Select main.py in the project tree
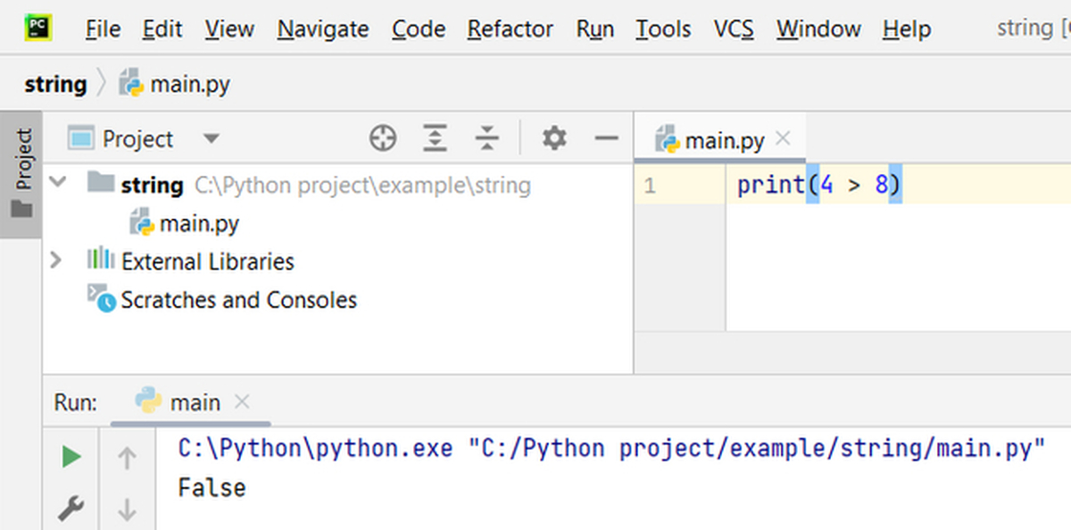 point(198,223)
